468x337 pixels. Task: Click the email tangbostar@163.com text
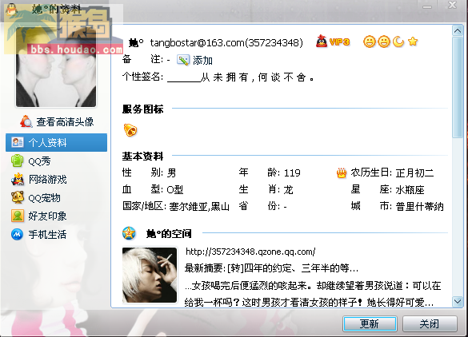(x=197, y=43)
